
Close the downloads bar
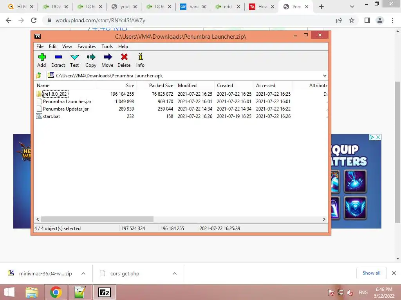click(x=394, y=273)
